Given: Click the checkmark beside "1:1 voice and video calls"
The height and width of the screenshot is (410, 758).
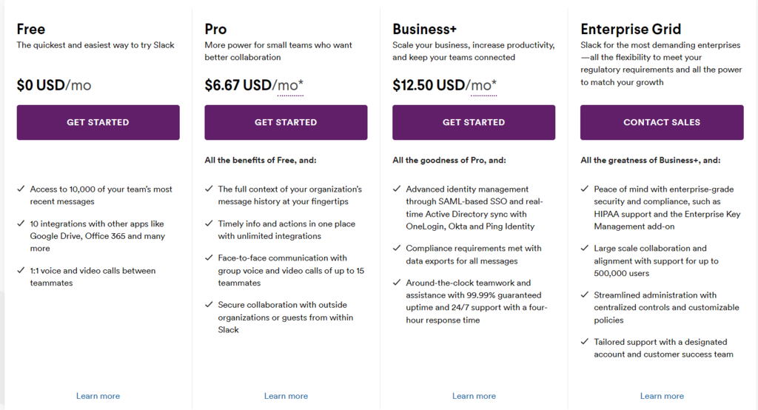Looking at the screenshot, I should point(21,271).
